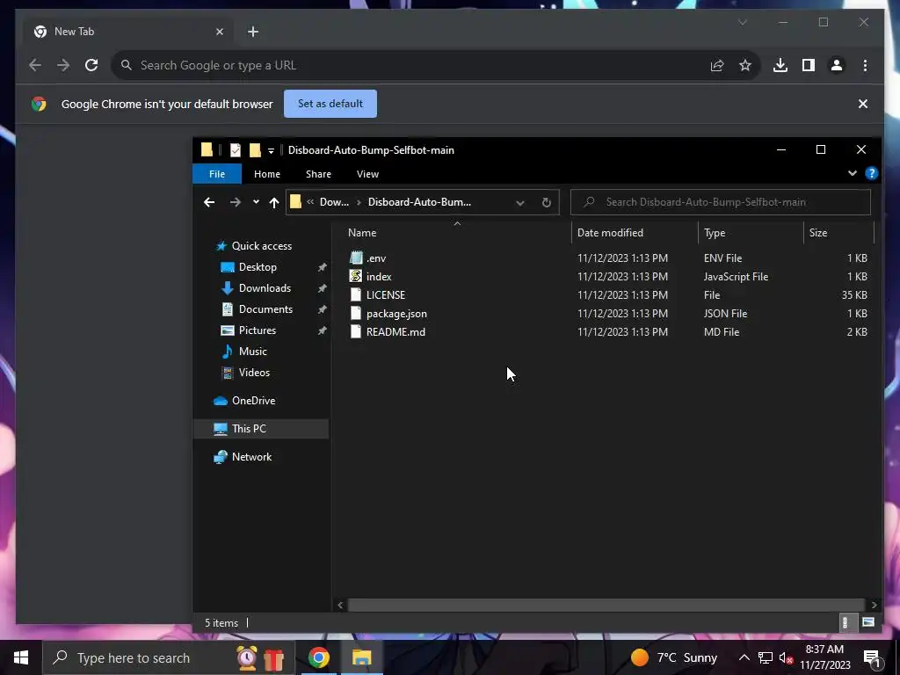Expand the Explorer ribbon chevron

(x=853, y=173)
